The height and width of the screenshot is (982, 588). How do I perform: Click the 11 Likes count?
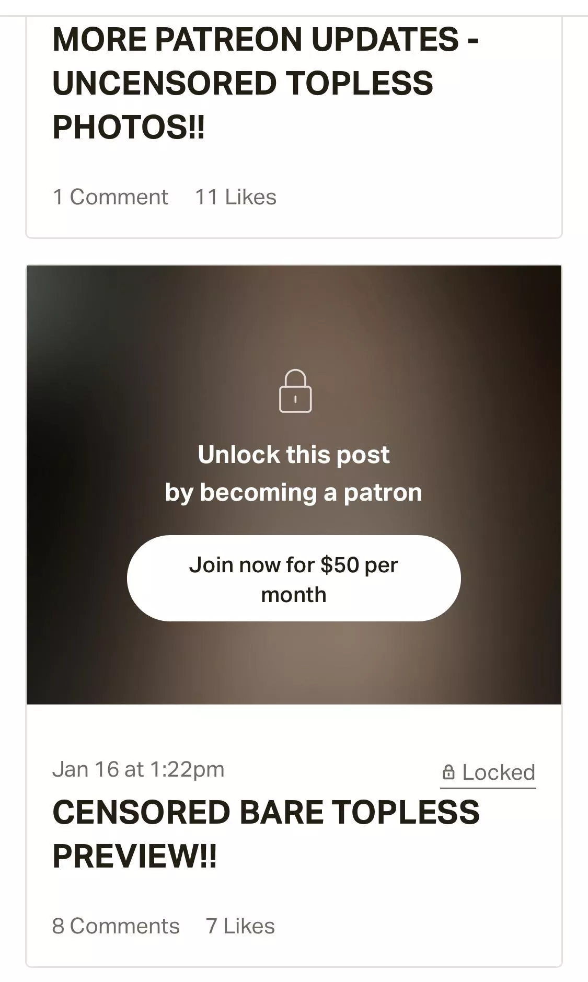coord(235,197)
